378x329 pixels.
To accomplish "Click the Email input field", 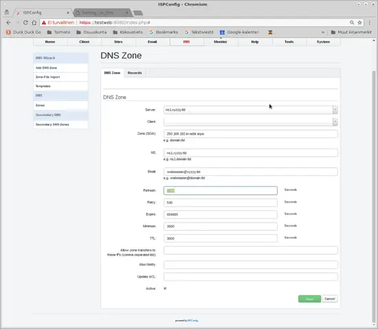I will pos(250,172).
